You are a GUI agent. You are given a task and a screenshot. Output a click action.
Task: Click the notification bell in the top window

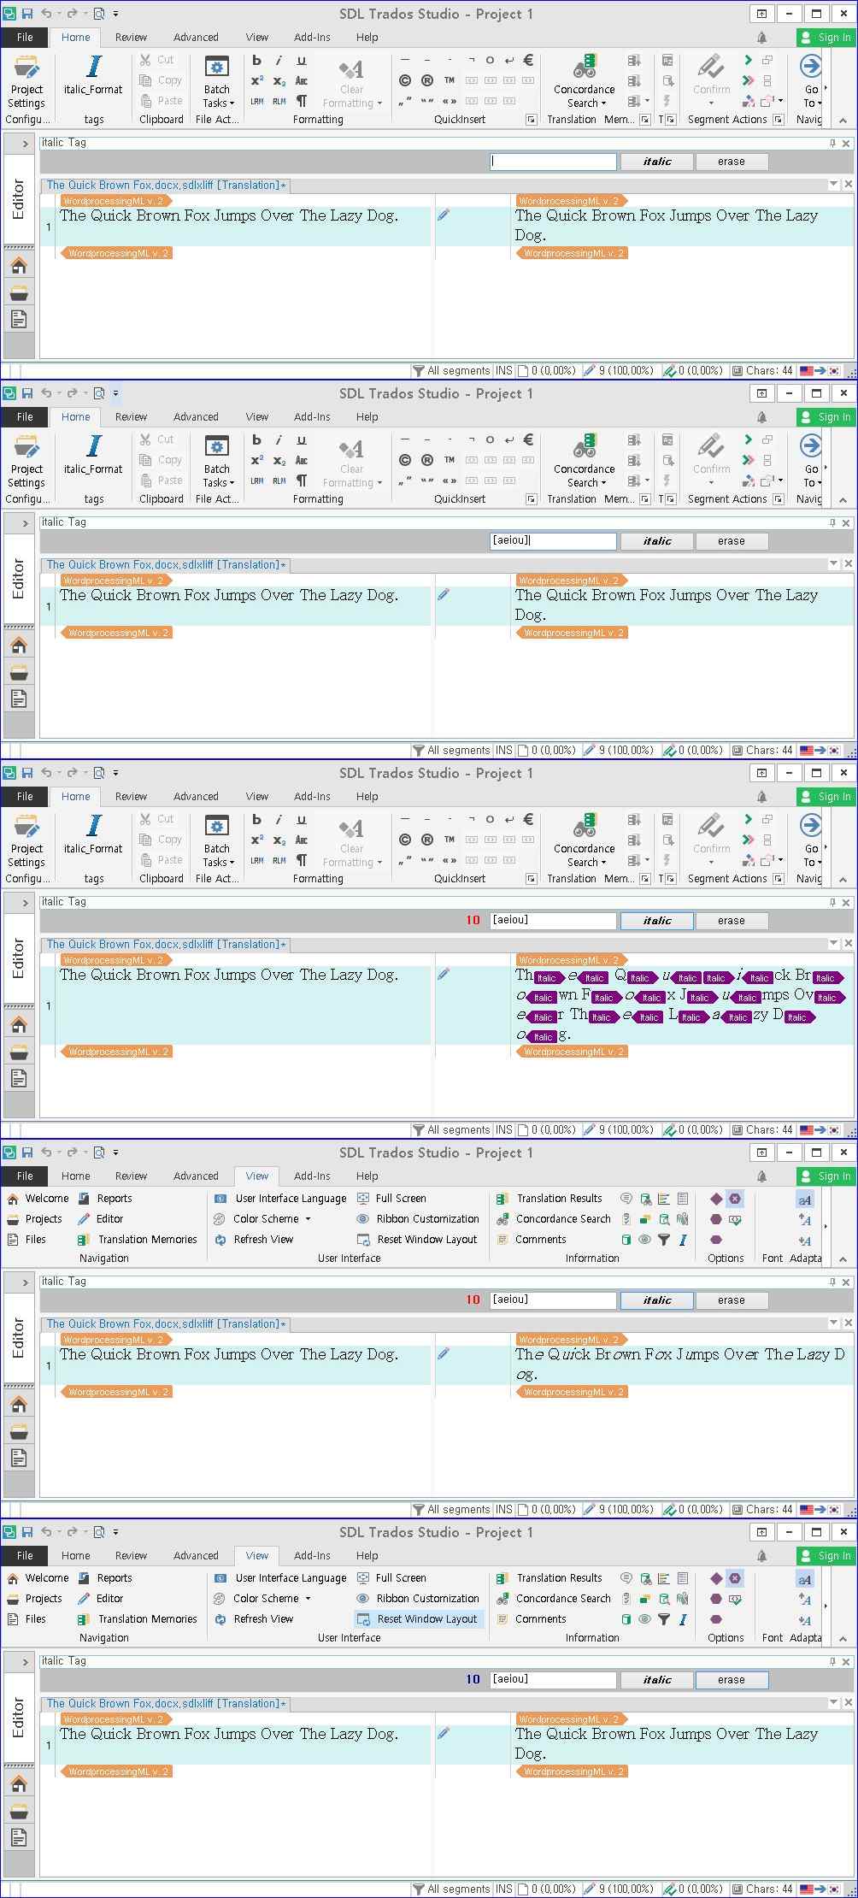[x=761, y=38]
